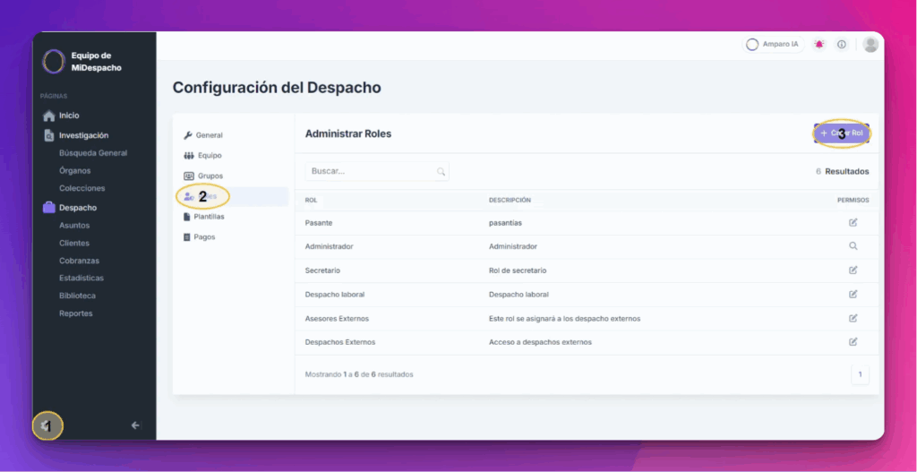
Task: Click the '6 Resultados' count
Action: click(x=842, y=171)
